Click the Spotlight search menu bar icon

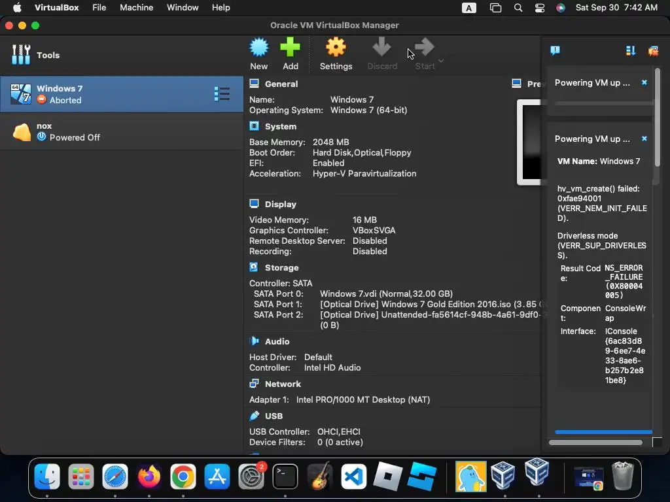tap(518, 8)
